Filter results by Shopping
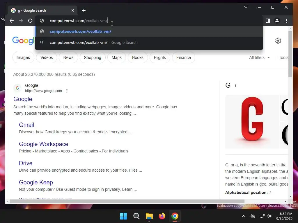The height and width of the screenshot is (223, 298). [93, 57]
